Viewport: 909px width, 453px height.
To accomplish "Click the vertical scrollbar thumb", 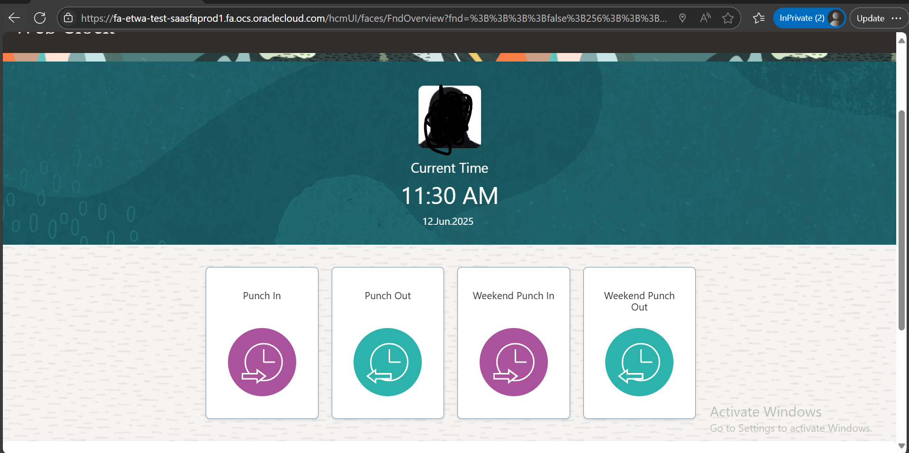I will [901, 220].
